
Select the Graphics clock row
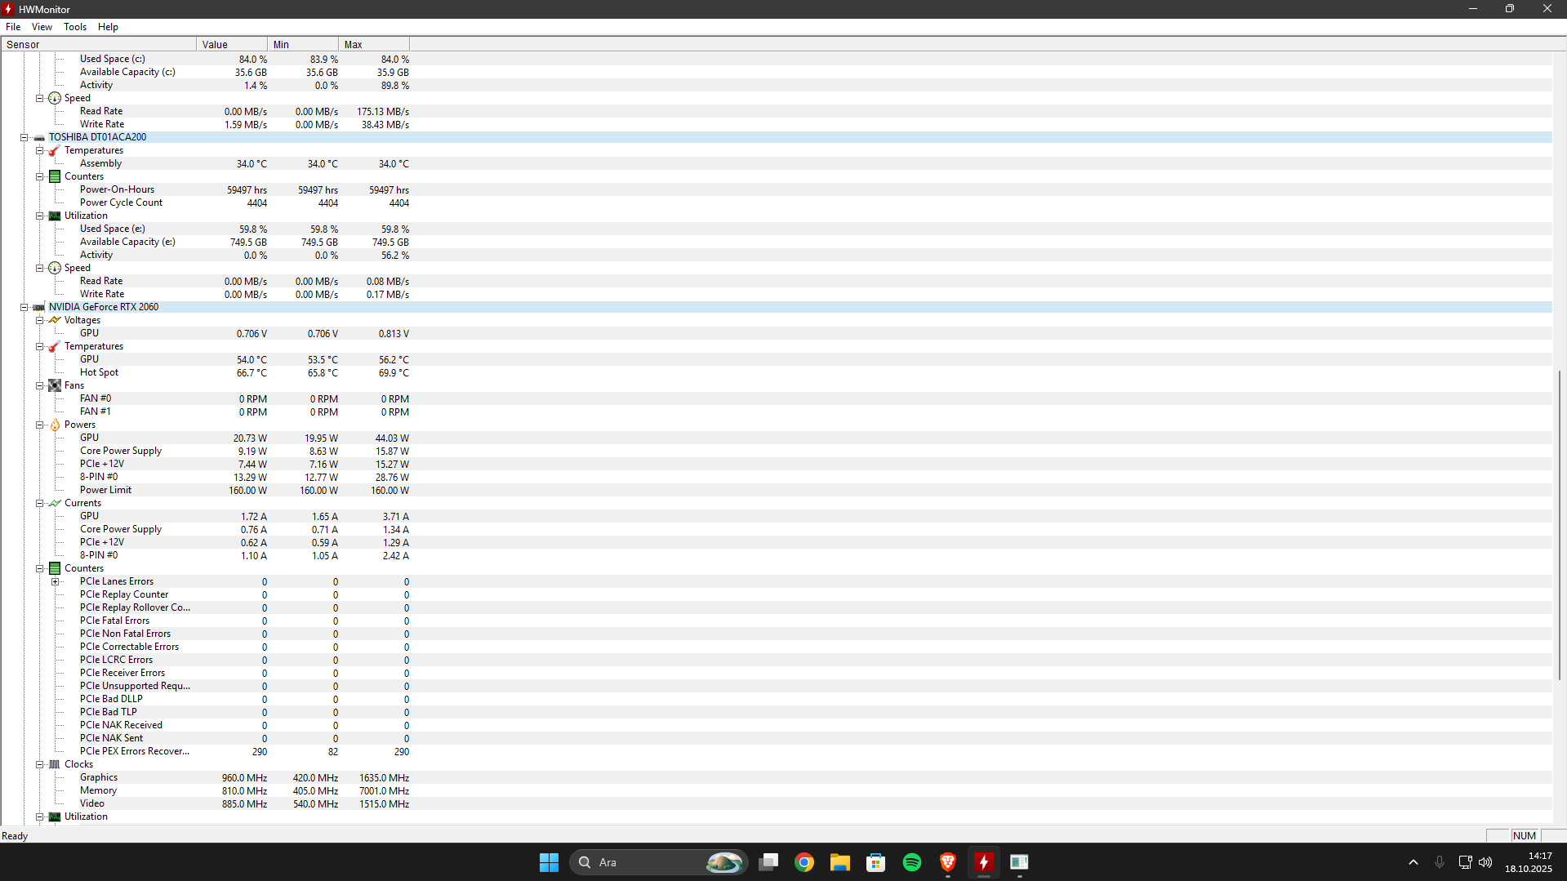tap(777, 777)
